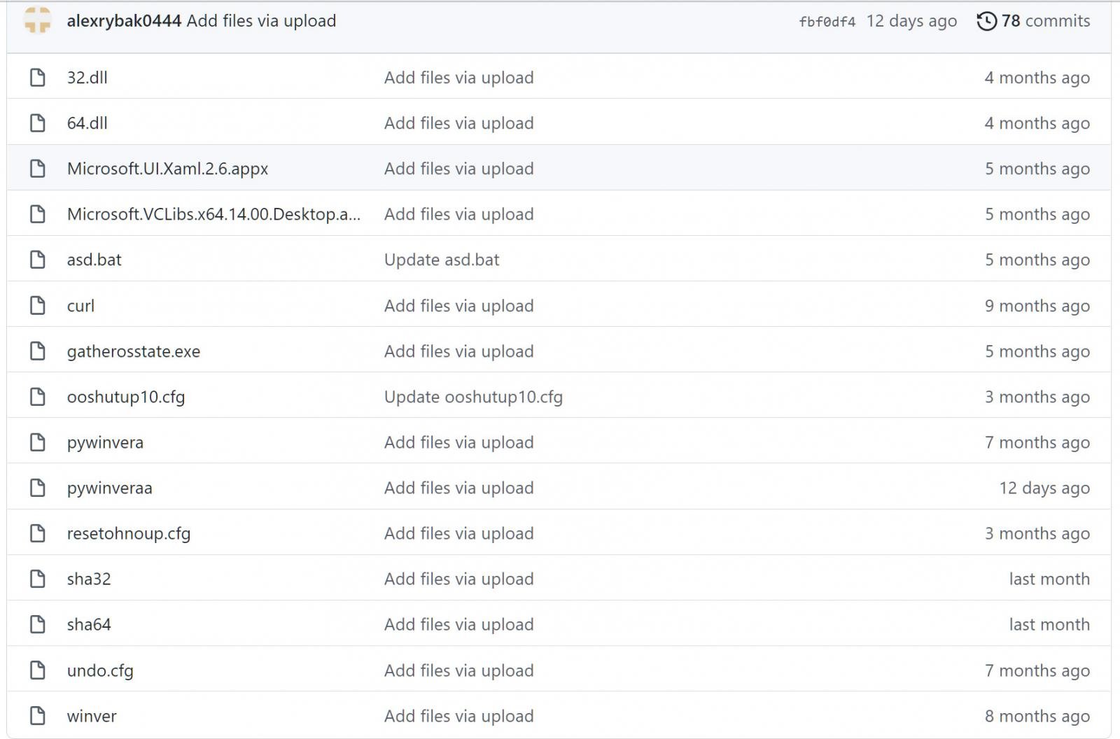Screen dimensions: 1120x739
Task: Click the commit history clock icon
Action: click(x=986, y=21)
